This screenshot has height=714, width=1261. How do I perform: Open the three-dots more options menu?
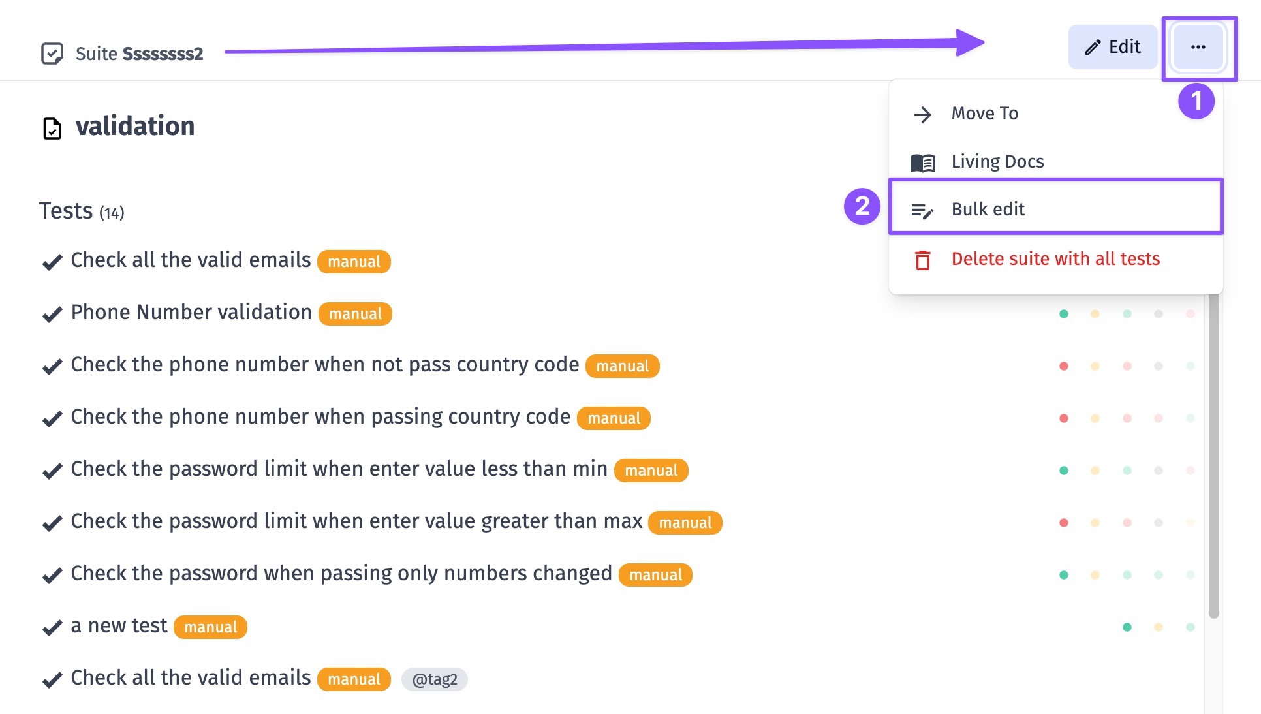pyautogui.click(x=1198, y=47)
